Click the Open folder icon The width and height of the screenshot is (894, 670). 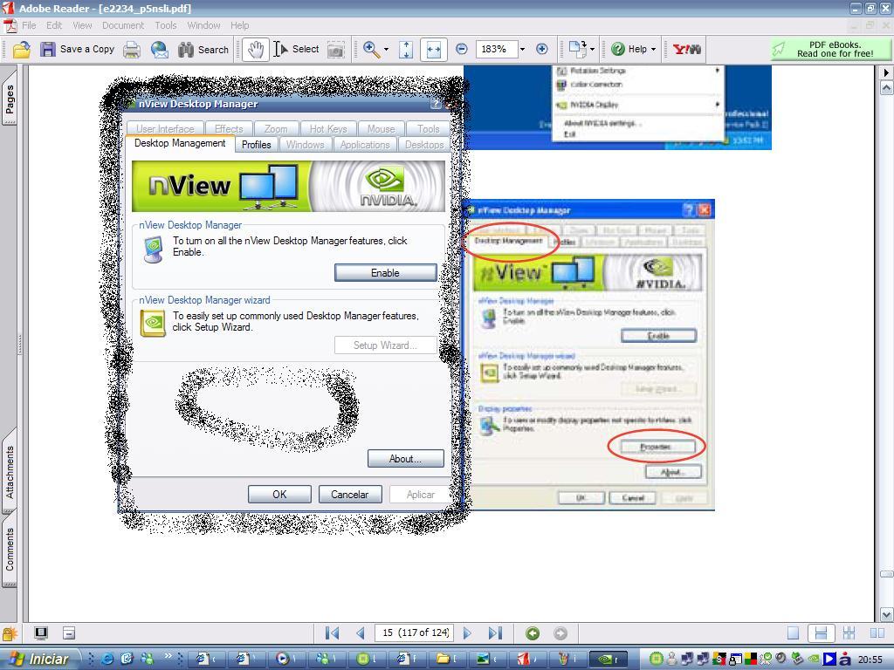[22, 50]
